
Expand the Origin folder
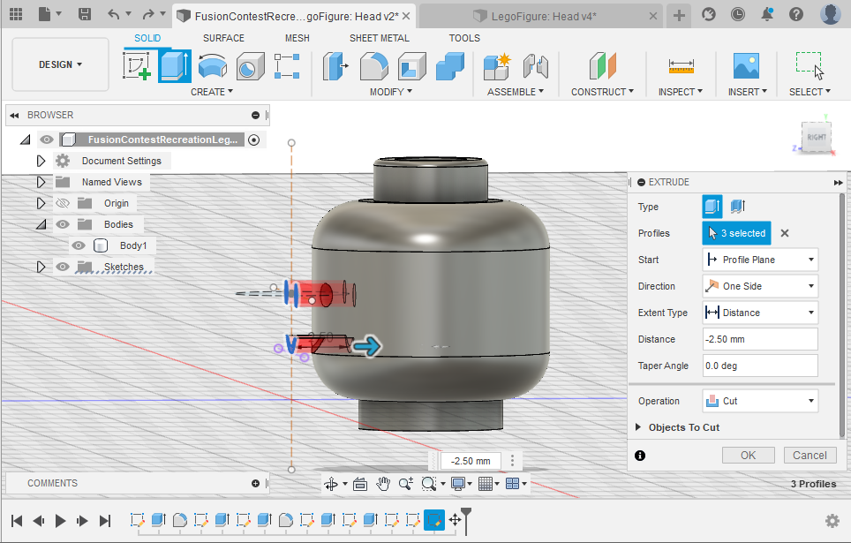click(41, 203)
